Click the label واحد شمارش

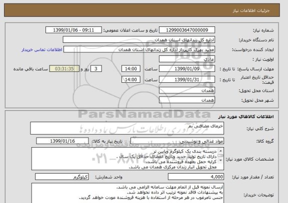(108, 177)
